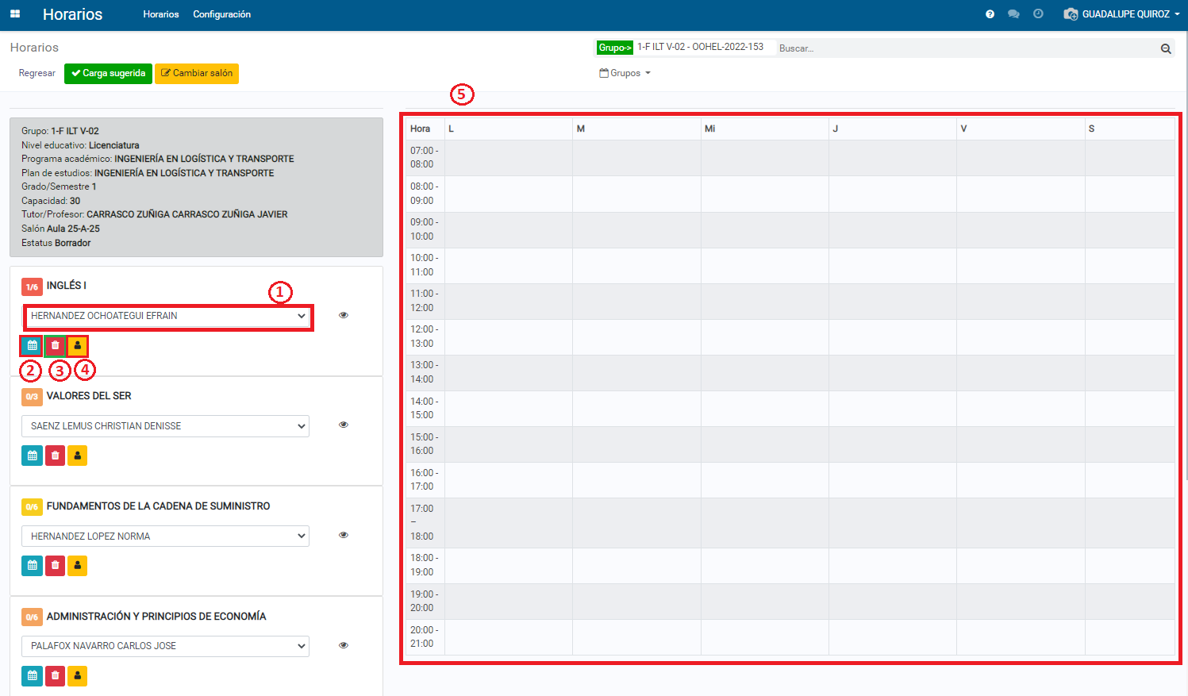Open the Configuración menu
Viewport: 1188px width, 696px height.
coord(221,14)
